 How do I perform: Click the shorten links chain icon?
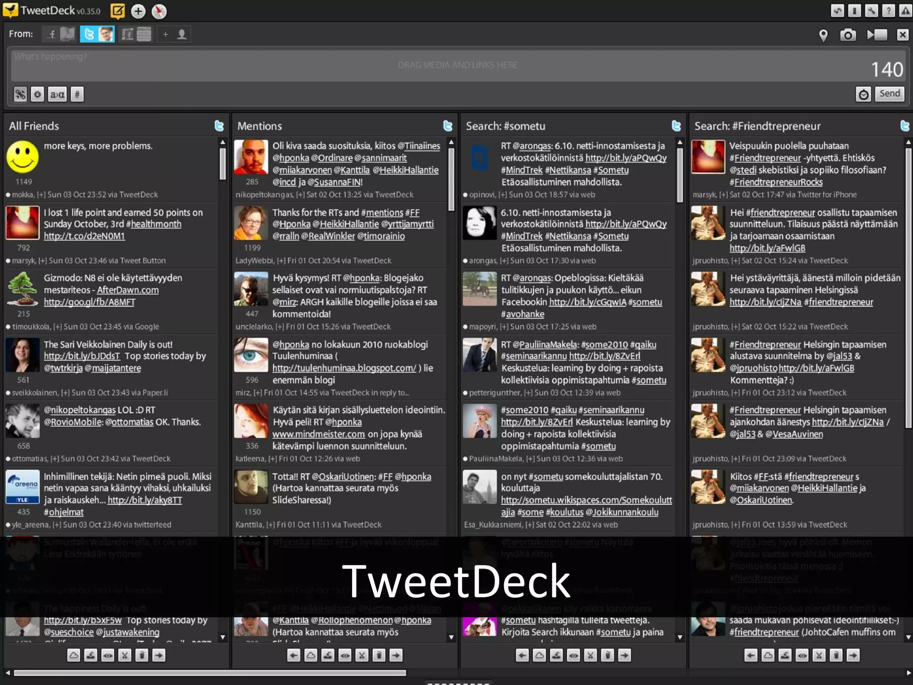tap(21, 94)
